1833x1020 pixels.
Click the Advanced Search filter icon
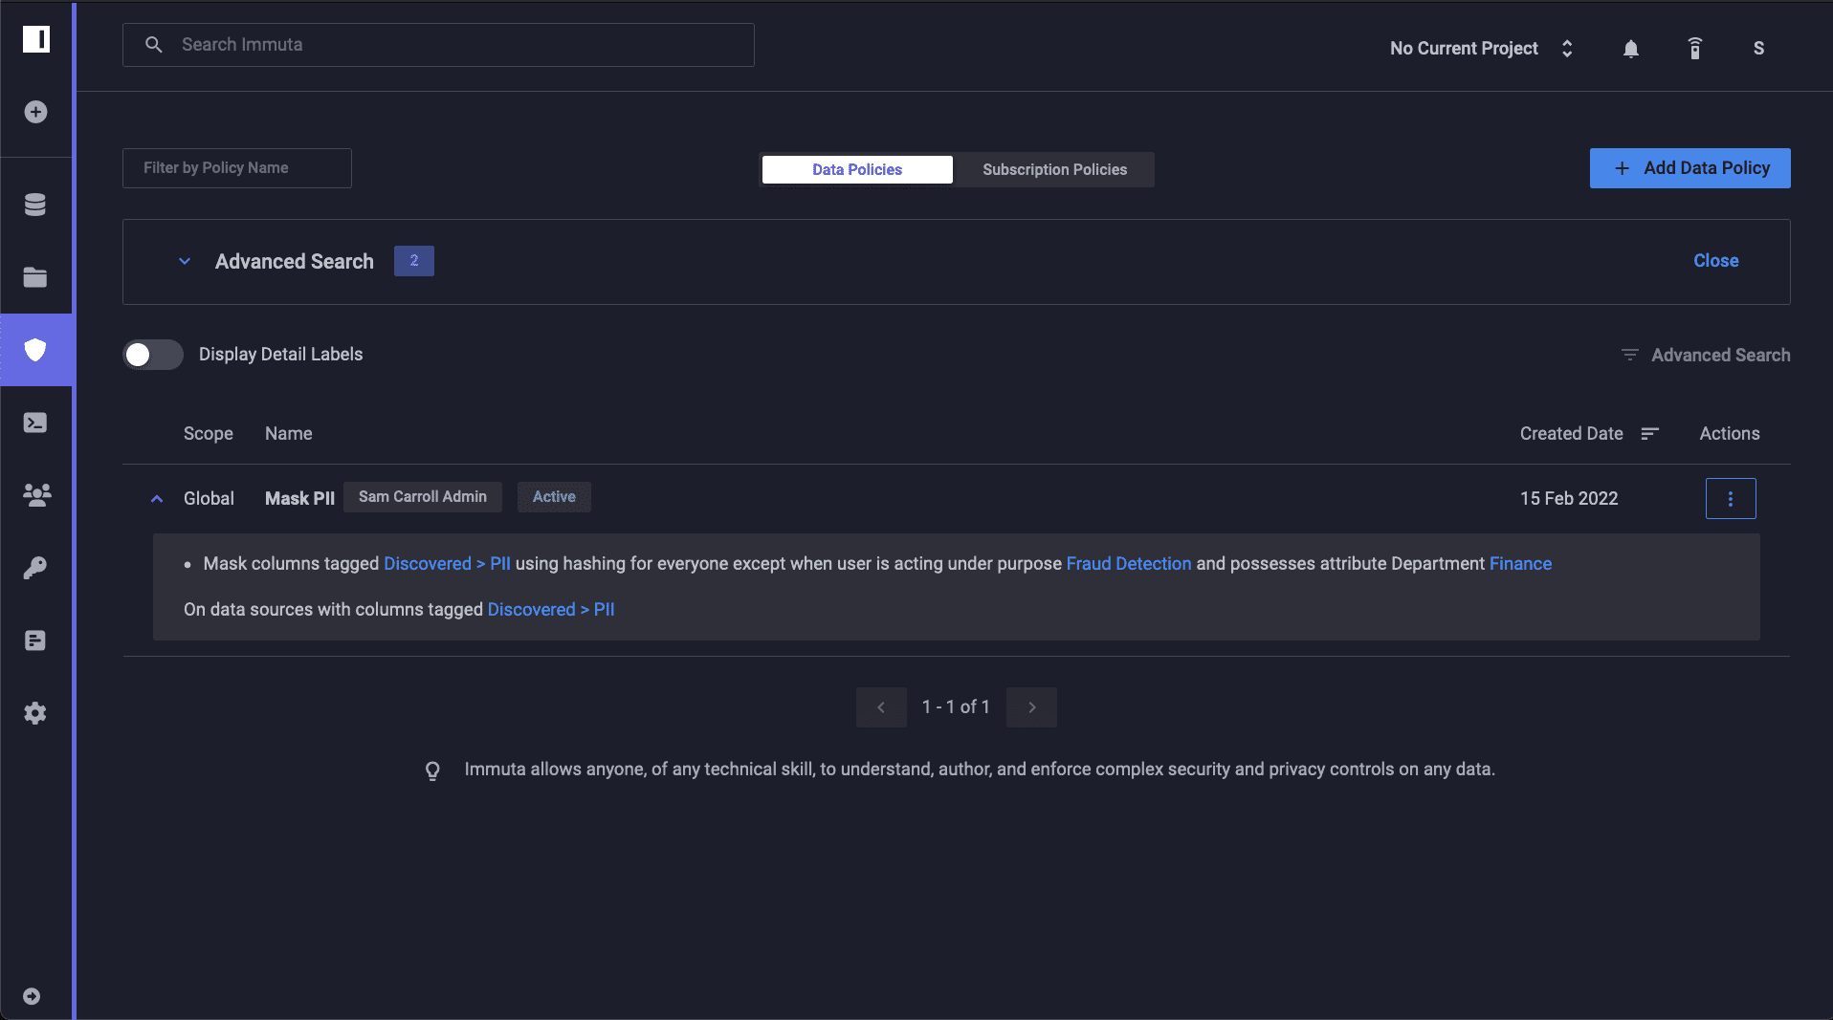tap(1630, 355)
